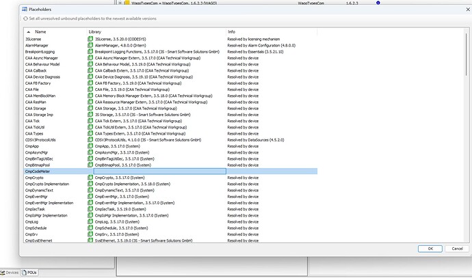Click 'CmpSchedule, 3.5.17.0 (System)' library text
The width and height of the screenshot is (472, 278).
(121, 228)
